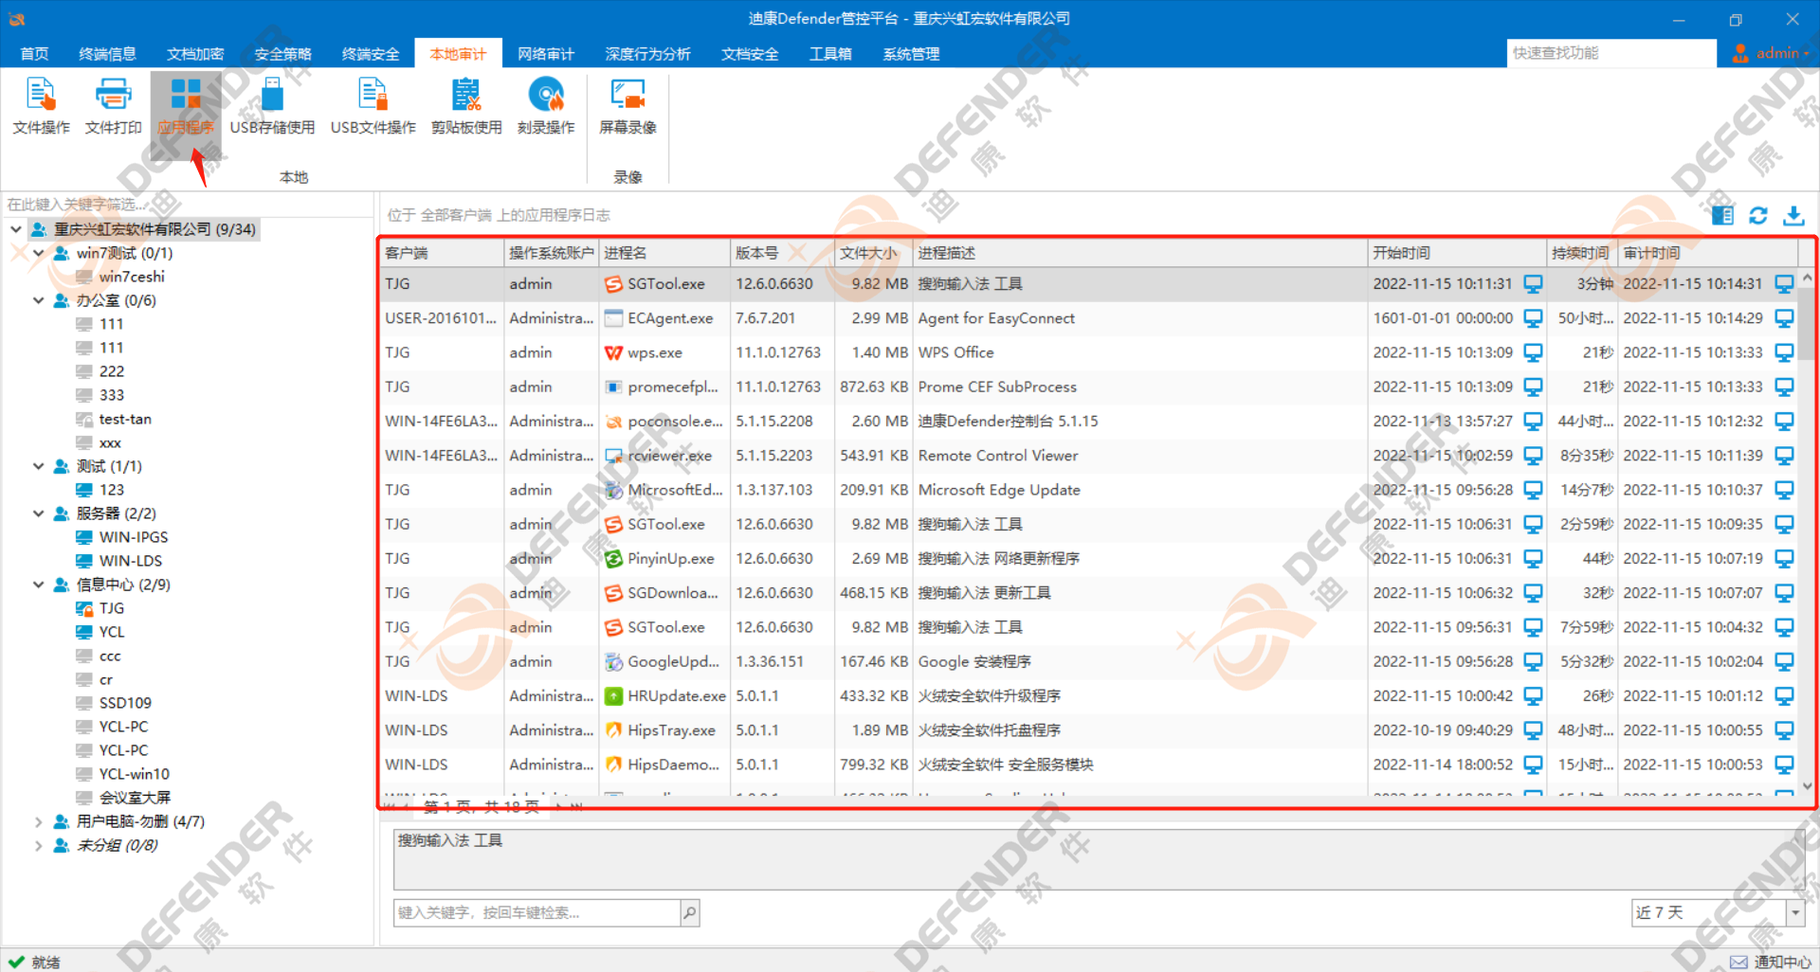Switch to 文档加密 tab
Viewport: 1820px width, 972px height.
pos(195,54)
